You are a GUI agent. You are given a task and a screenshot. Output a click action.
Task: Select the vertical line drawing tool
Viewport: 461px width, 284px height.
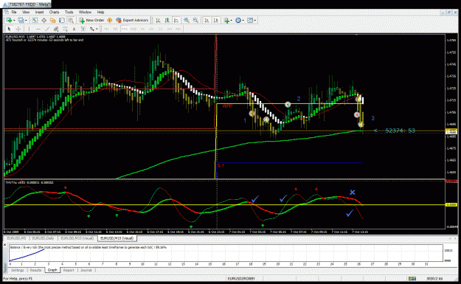coord(29,29)
